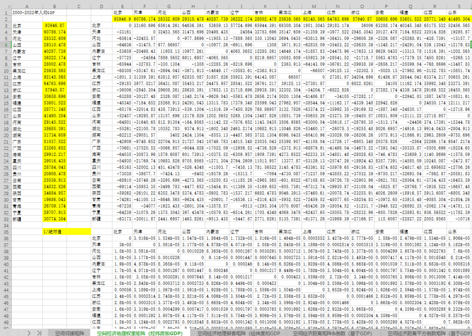Select column E header
The width and height of the screenshot is (472, 336).
[122, 6]
